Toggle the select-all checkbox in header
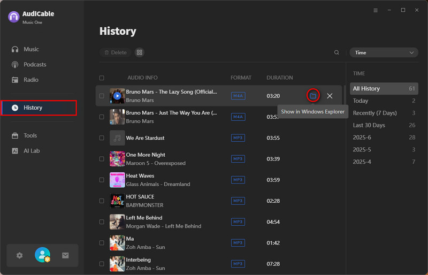This screenshot has height=275, width=428. (x=102, y=78)
